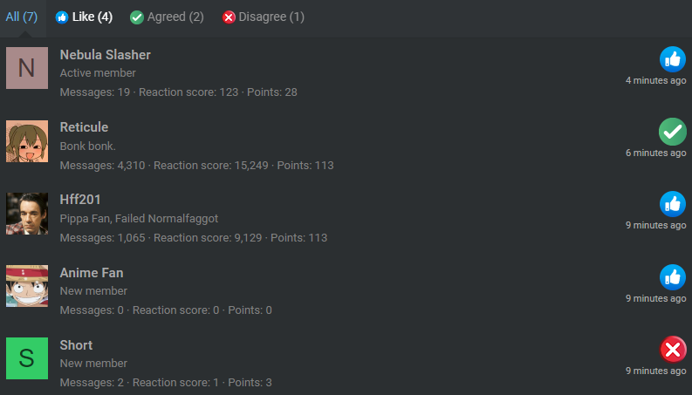Viewport: 692px width, 395px height.
Task: Open Short's green letter S avatar
Action: click(27, 358)
